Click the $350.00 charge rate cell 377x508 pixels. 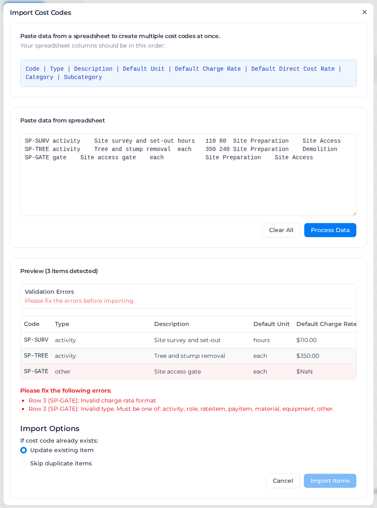pos(308,356)
